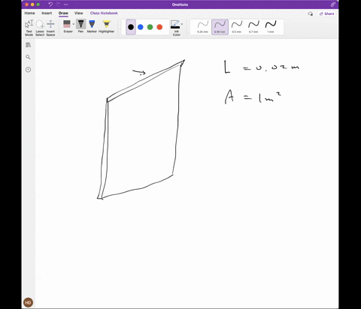Undo the last action
The image size is (361, 309).
coord(50,4)
